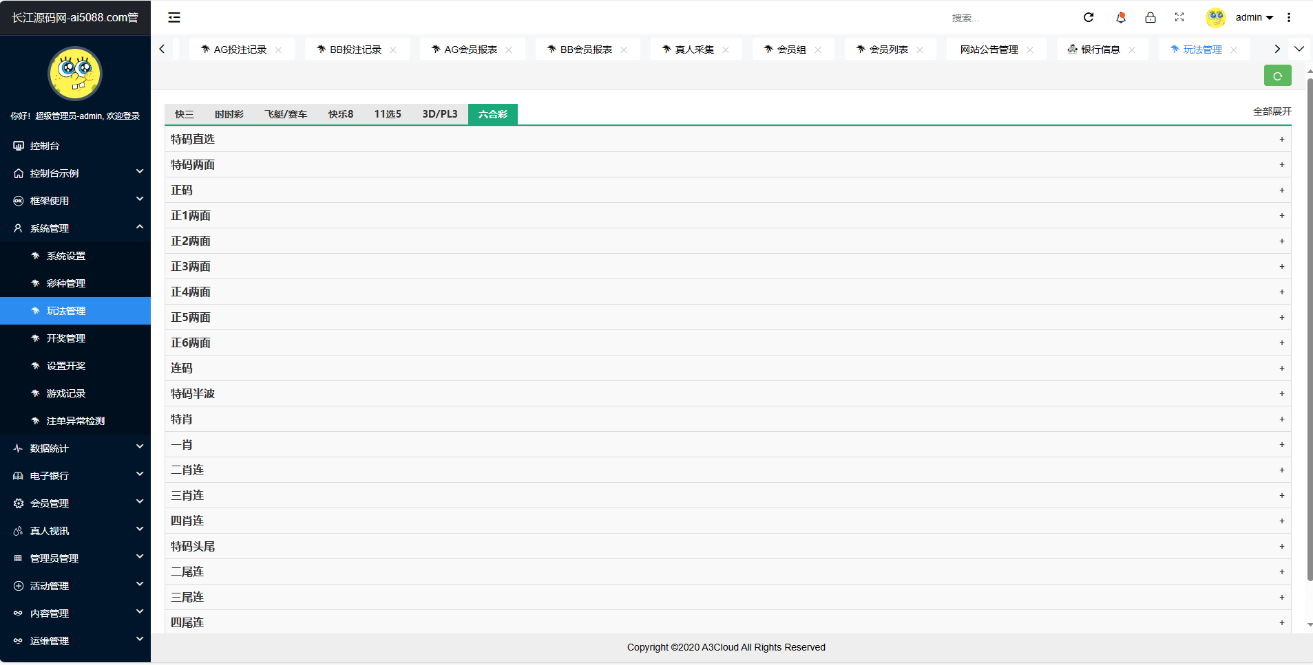
Task: Click the green reload button
Action: (x=1277, y=76)
